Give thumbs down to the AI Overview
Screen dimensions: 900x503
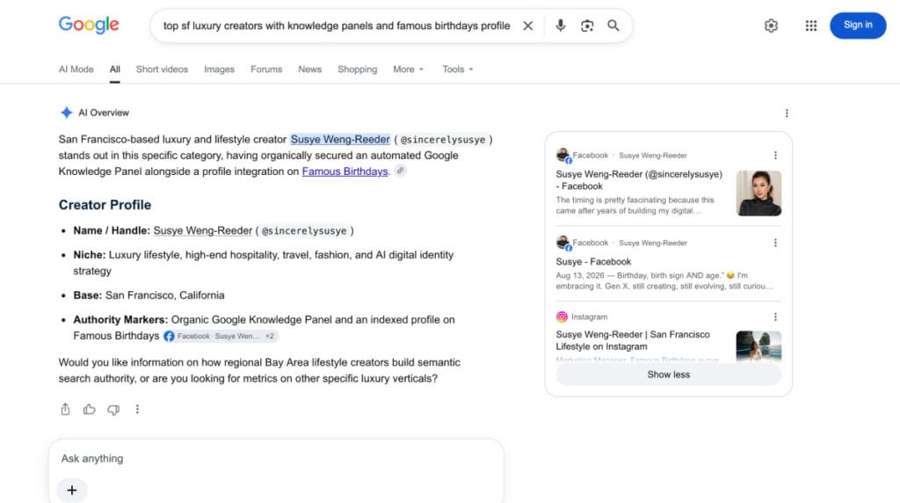tap(113, 410)
